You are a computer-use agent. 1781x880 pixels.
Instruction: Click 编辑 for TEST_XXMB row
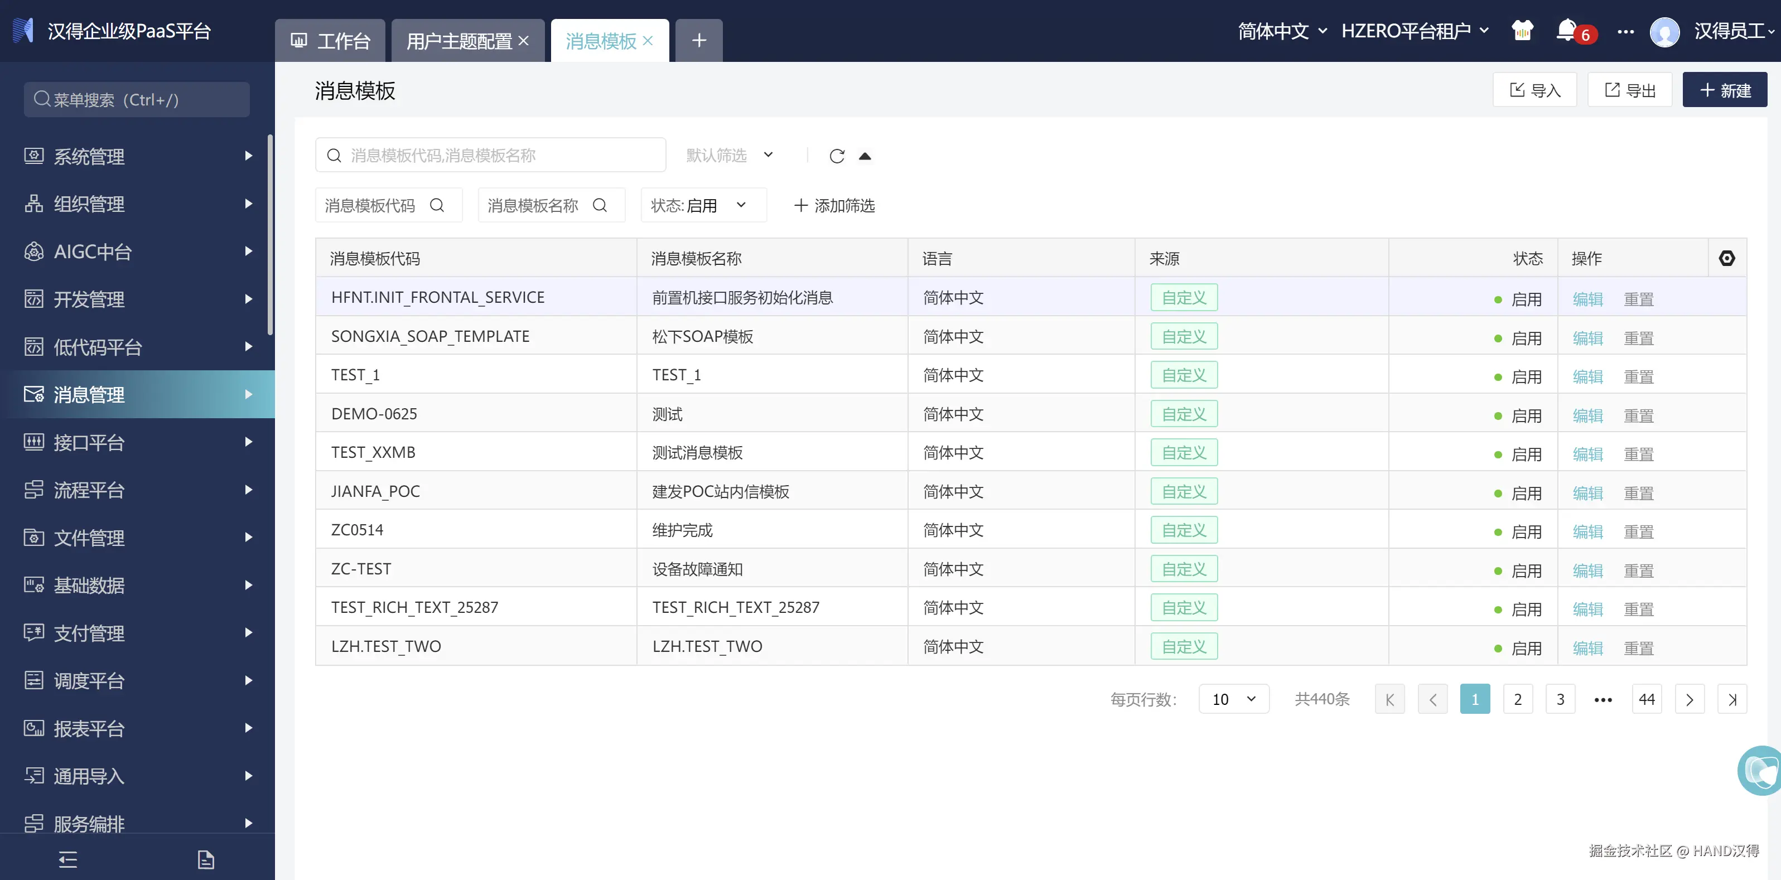pos(1587,454)
